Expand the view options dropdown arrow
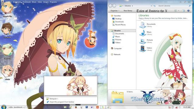 [179, 11]
